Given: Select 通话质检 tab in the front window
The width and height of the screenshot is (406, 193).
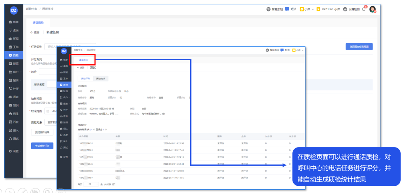Looking at the screenshot, I should click(x=83, y=60).
